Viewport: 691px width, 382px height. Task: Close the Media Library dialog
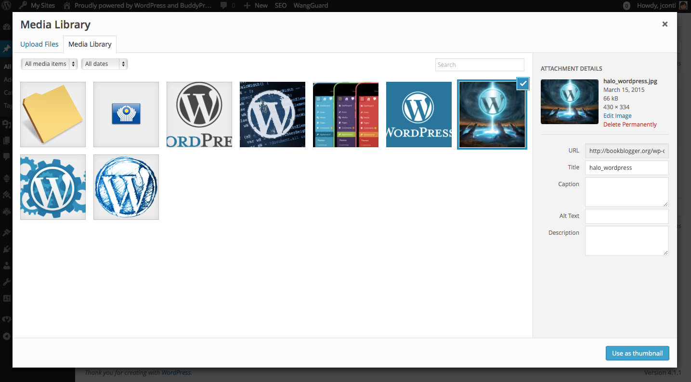tap(665, 24)
